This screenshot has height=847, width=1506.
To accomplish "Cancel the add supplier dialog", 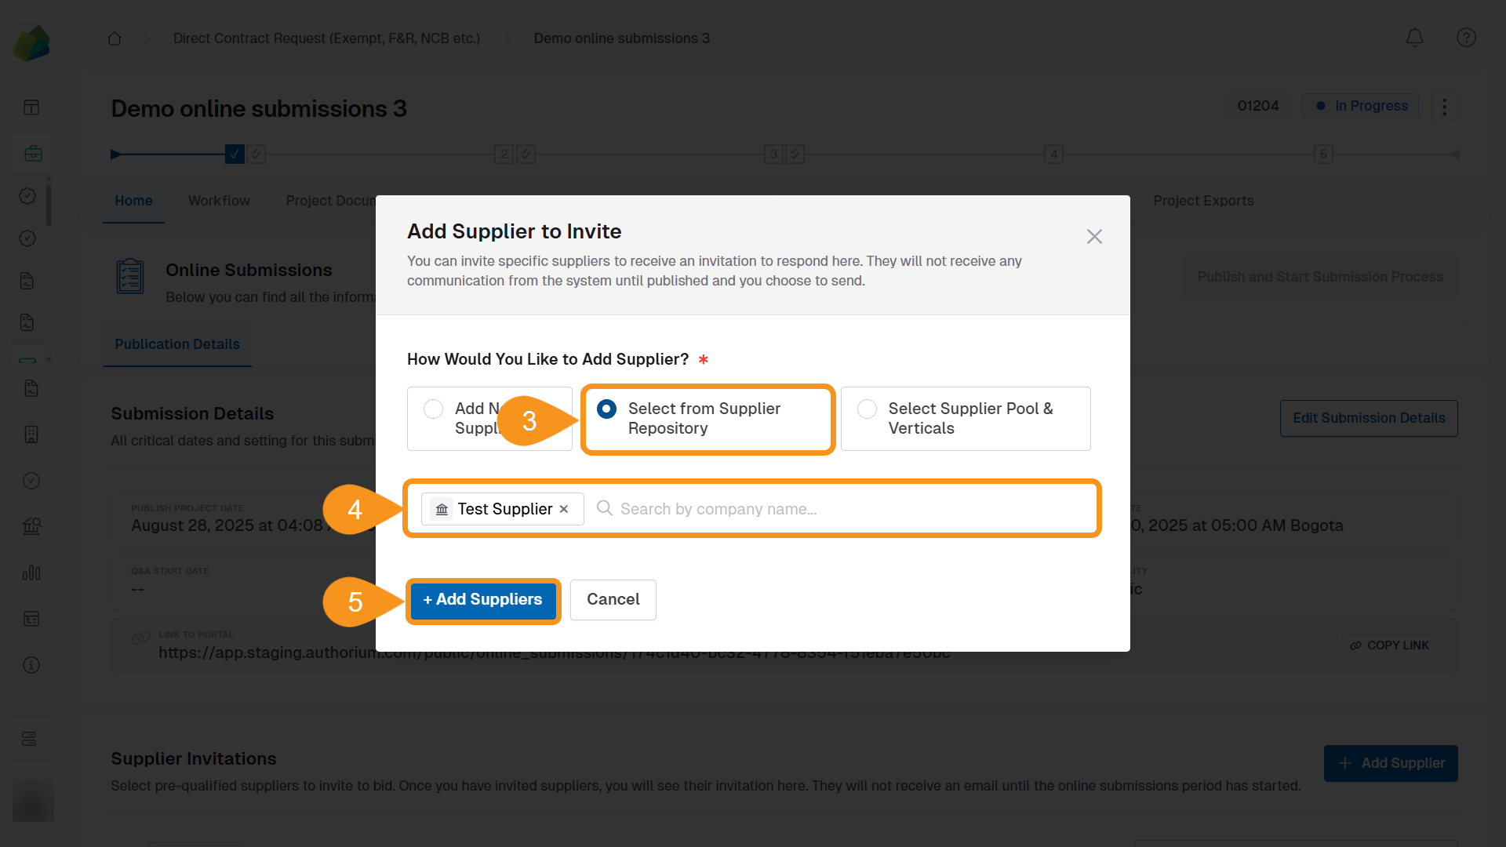I will 613,600.
